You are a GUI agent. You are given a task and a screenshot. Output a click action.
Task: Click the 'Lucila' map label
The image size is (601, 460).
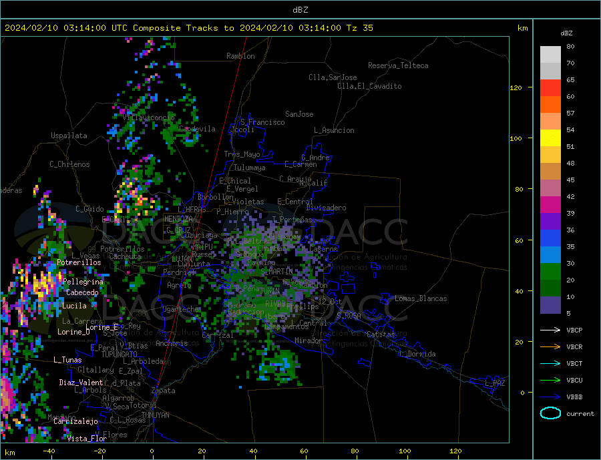click(x=74, y=306)
